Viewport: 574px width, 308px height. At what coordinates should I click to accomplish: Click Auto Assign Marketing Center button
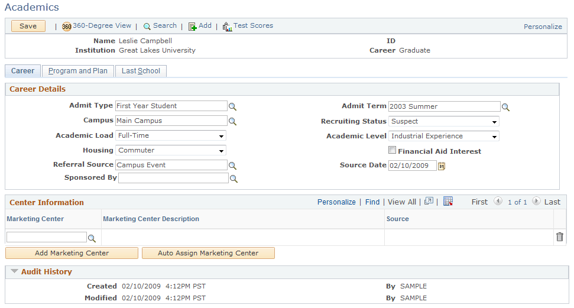pyautogui.click(x=208, y=253)
